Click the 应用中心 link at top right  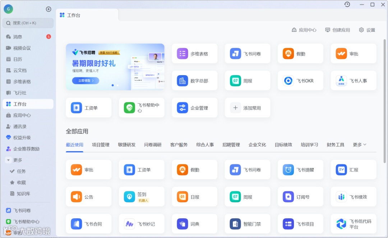pos(304,30)
